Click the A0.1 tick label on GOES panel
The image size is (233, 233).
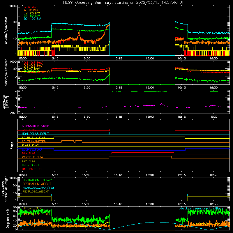pos(13,113)
